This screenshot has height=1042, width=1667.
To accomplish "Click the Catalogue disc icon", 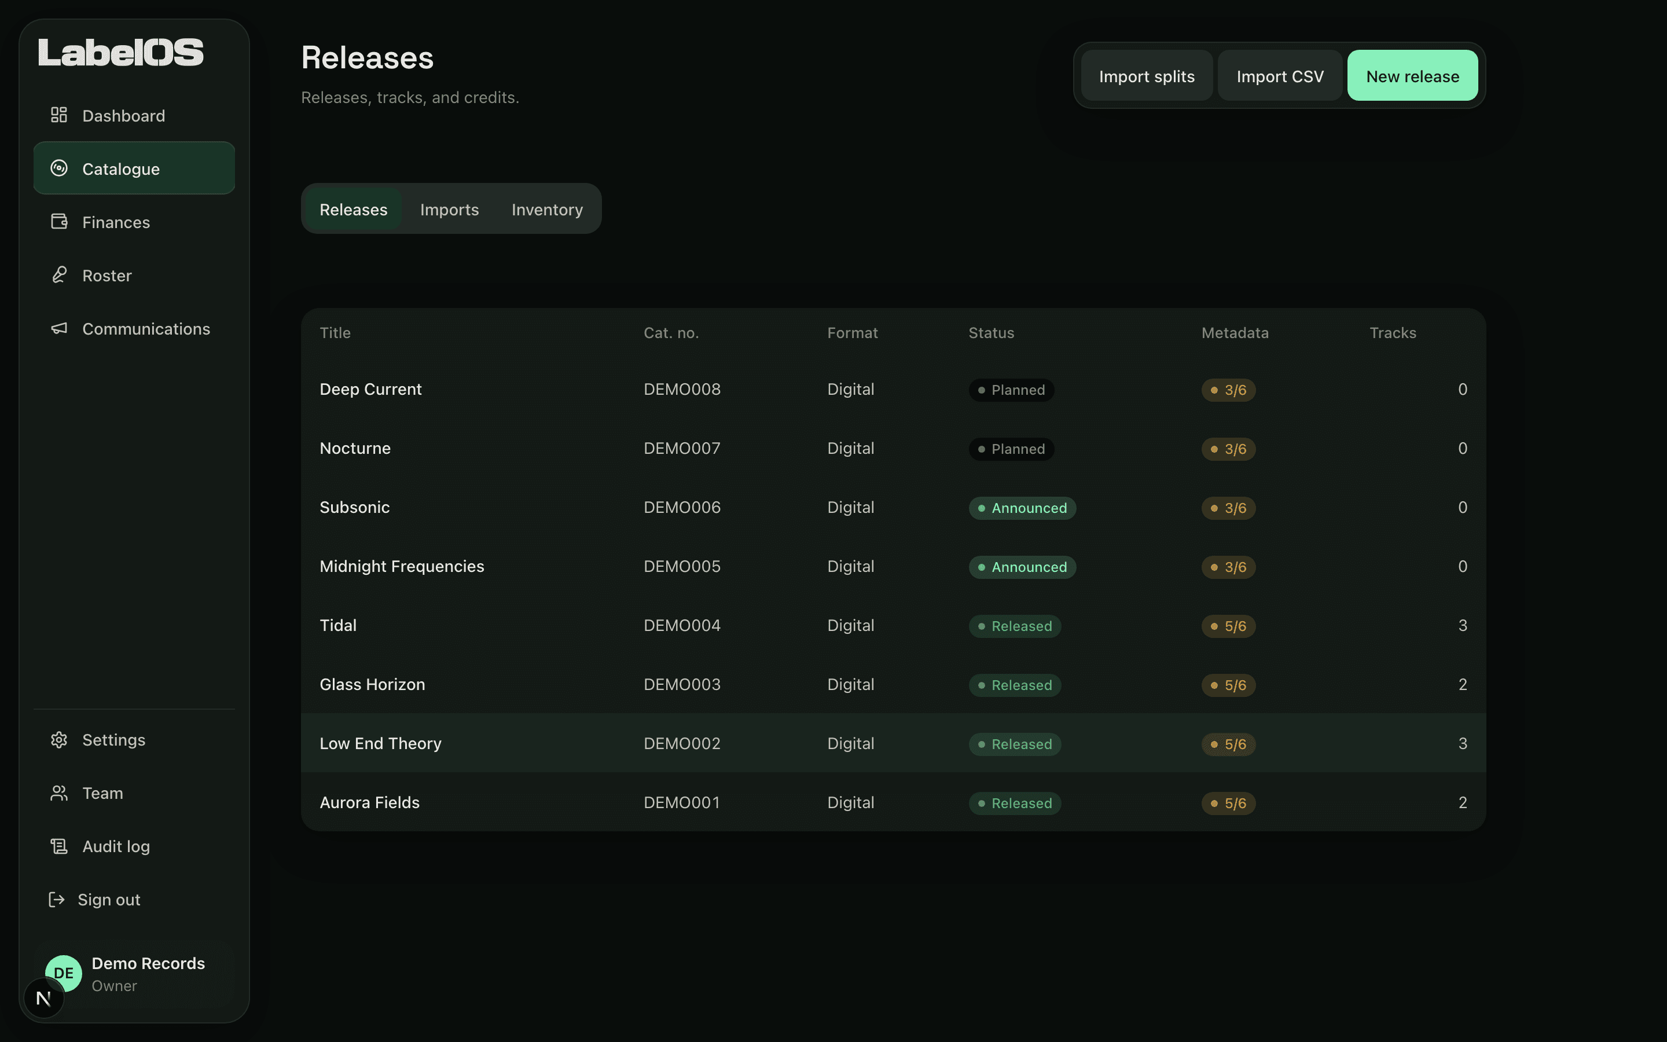I will point(59,168).
